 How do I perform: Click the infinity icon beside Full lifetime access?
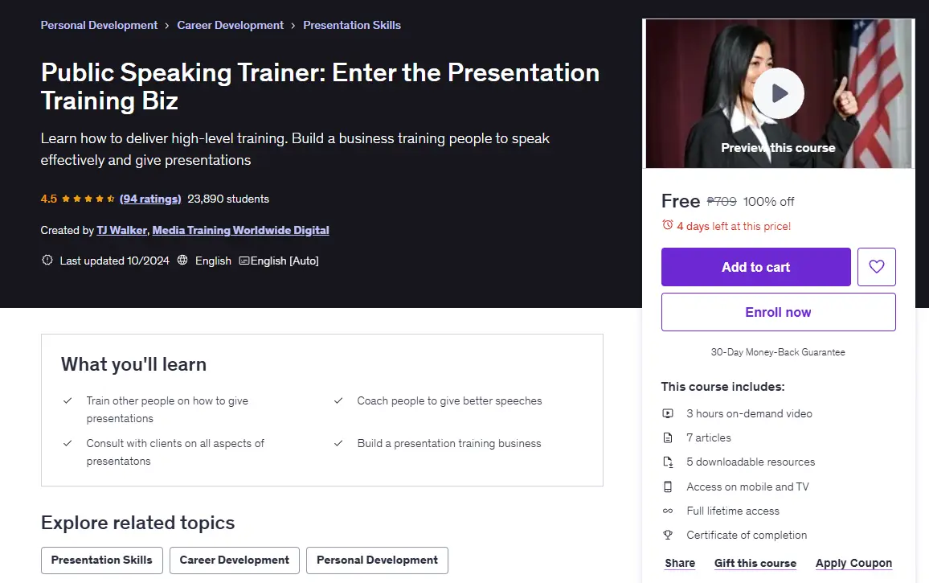pyautogui.click(x=668, y=511)
